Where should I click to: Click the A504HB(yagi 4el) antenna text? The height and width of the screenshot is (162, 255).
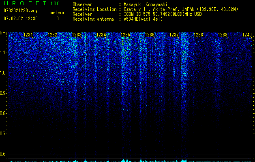(143, 19)
